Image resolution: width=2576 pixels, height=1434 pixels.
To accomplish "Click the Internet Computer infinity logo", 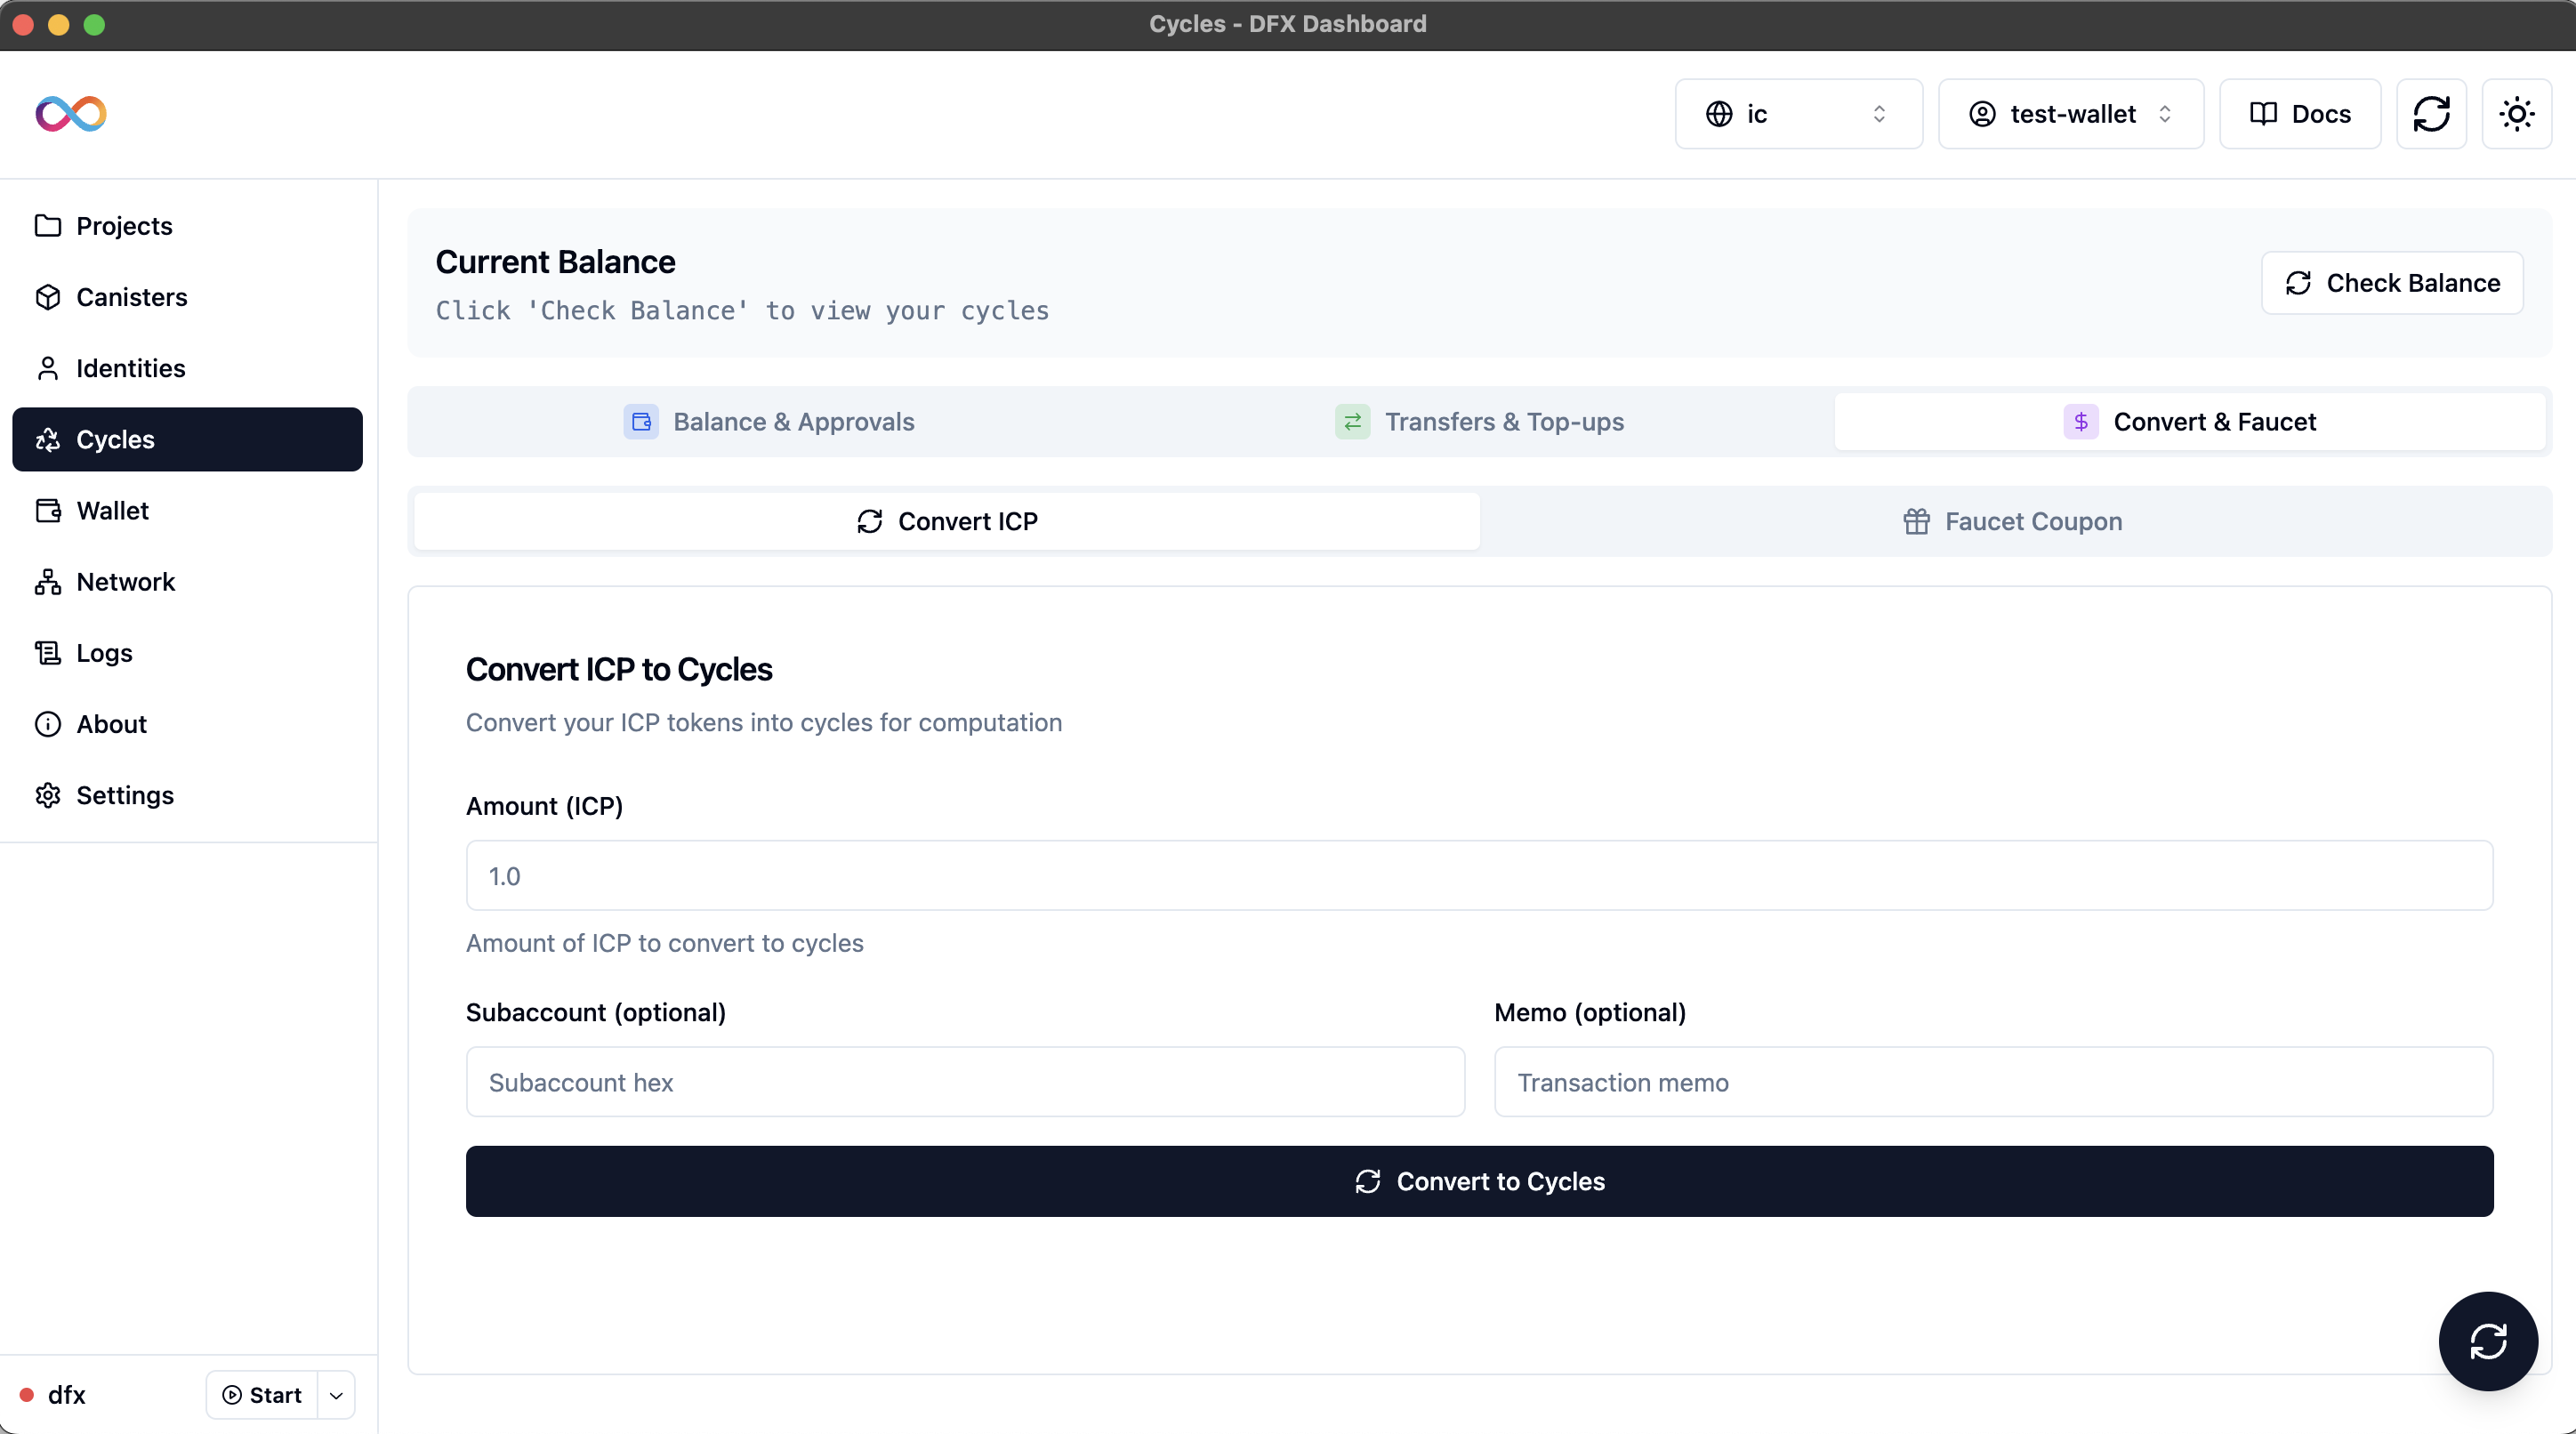I will click(71, 113).
